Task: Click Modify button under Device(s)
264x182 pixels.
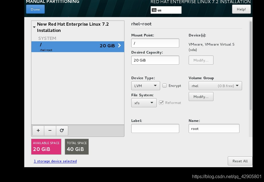Action: pyautogui.click(x=201, y=60)
